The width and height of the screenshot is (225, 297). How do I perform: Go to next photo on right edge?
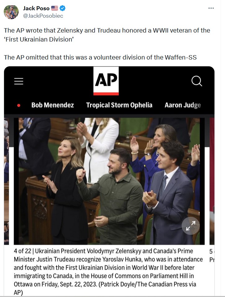212,181
